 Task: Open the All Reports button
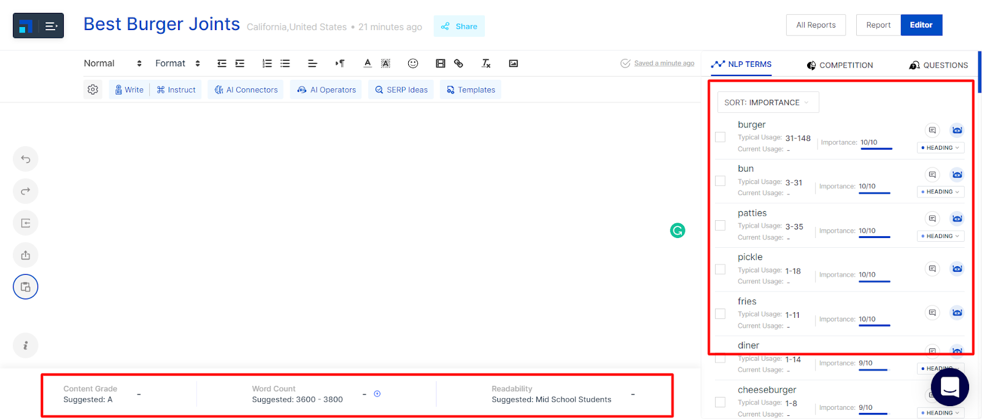pyautogui.click(x=816, y=25)
